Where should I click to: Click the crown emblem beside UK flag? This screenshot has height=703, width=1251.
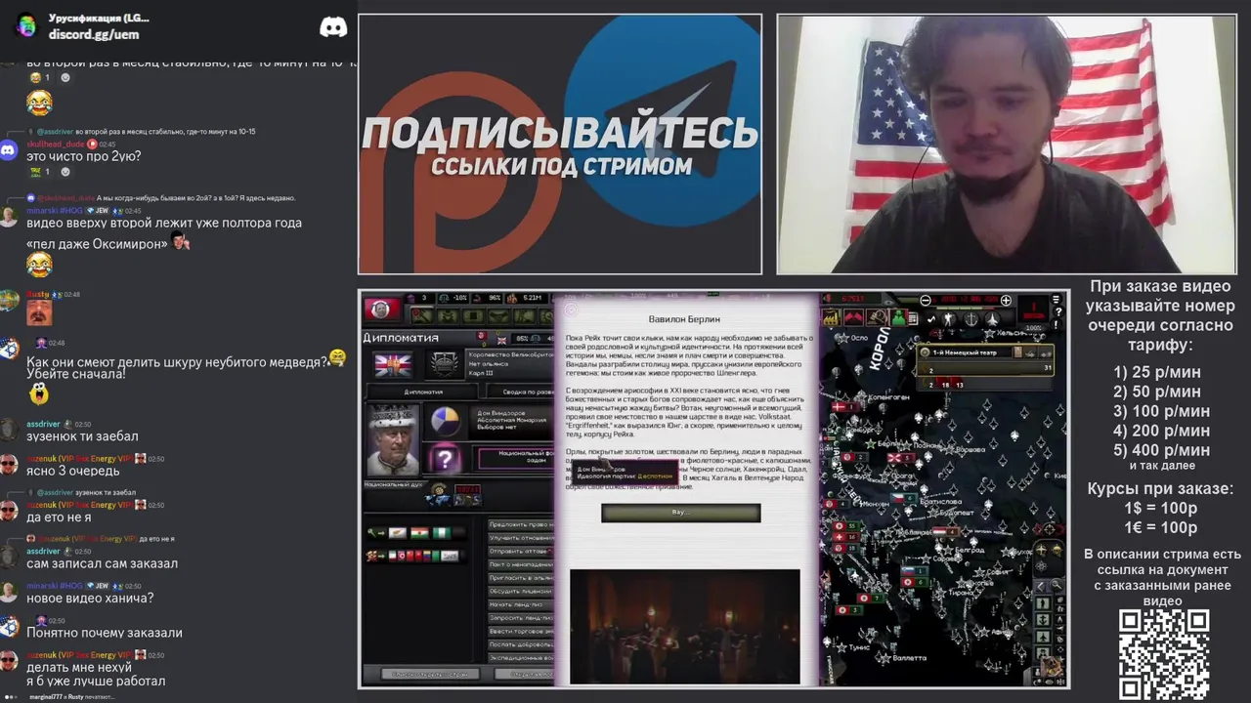click(x=444, y=364)
